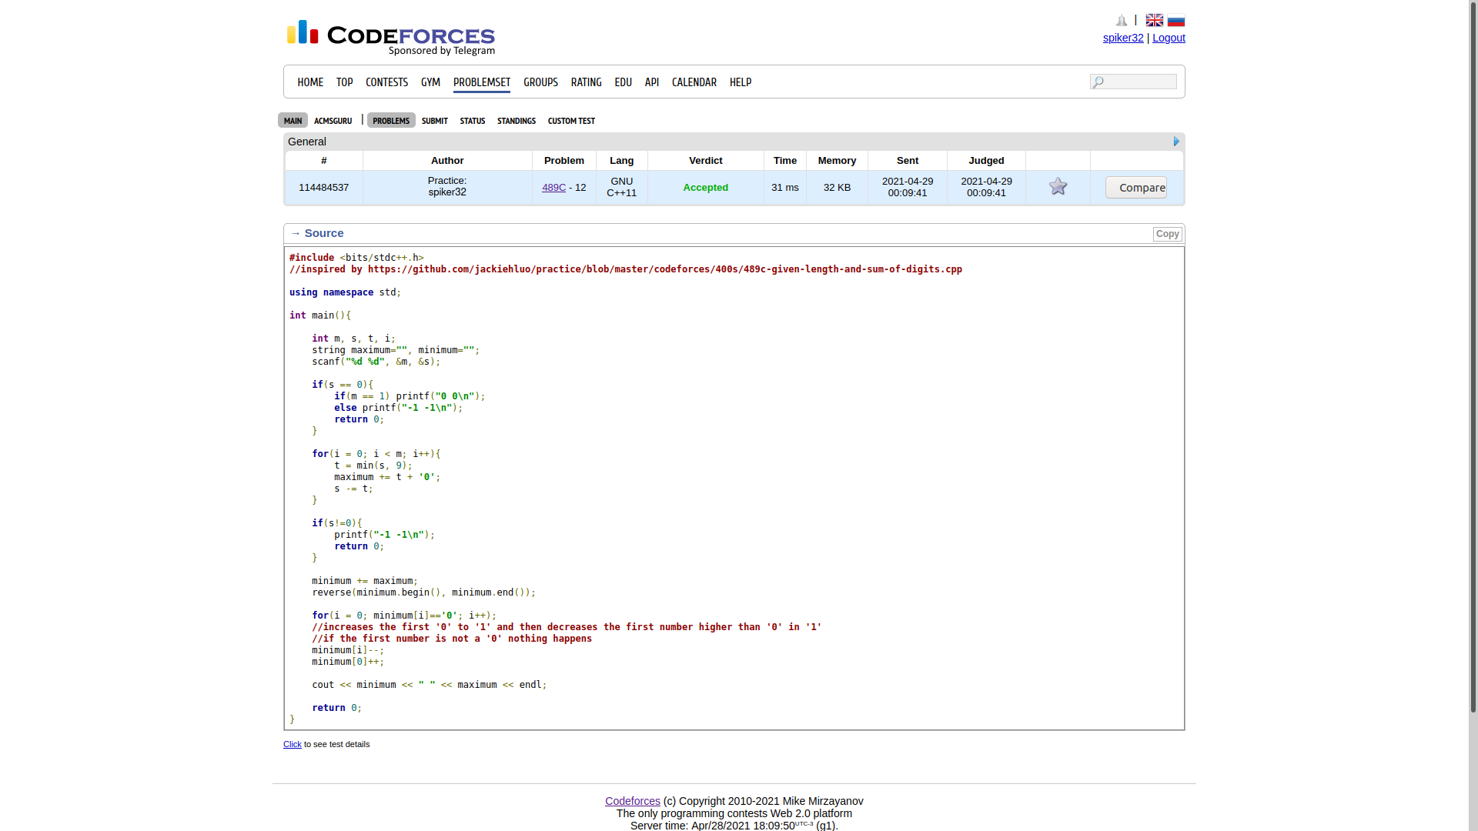Select the ACMSGURU sub-tab
The image size is (1478, 831).
(333, 121)
